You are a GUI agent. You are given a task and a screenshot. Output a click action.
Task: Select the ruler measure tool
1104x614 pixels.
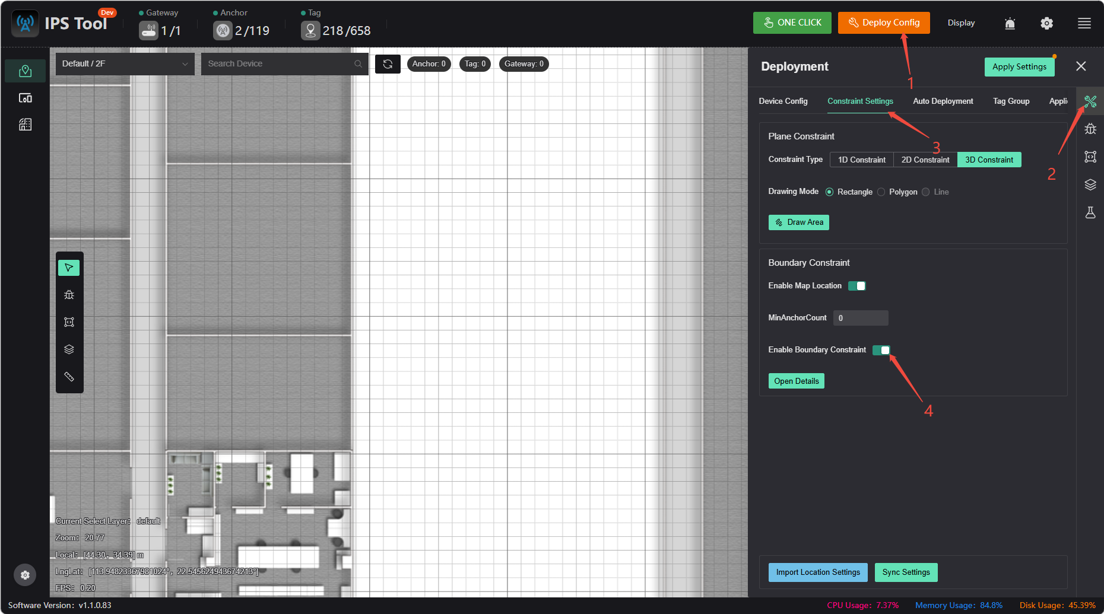pyautogui.click(x=69, y=377)
